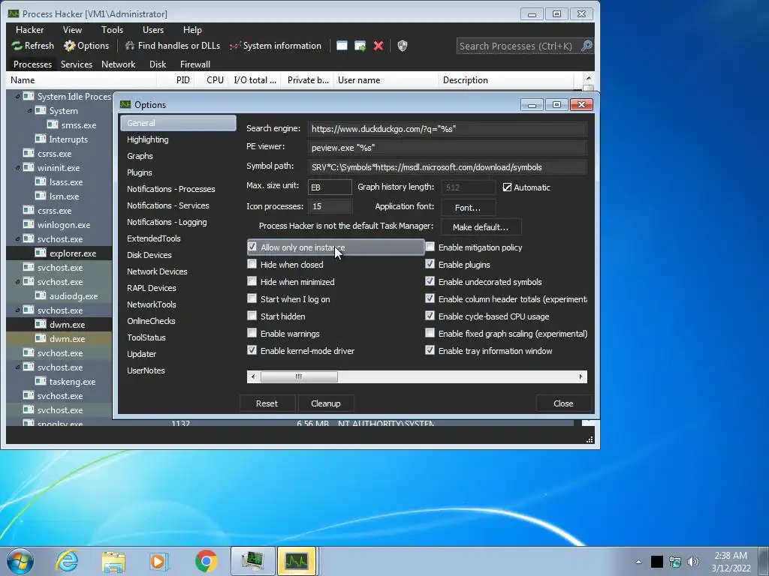The image size is (769, 576).
Task: Click right arrow of options horizontal scrollbar
Action: 581,376
